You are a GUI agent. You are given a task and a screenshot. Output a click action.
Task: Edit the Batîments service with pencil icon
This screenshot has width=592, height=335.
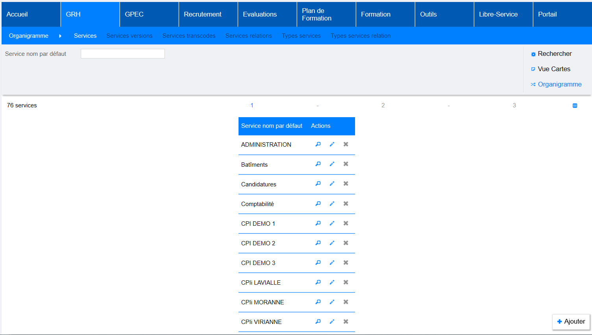(332, 164)
